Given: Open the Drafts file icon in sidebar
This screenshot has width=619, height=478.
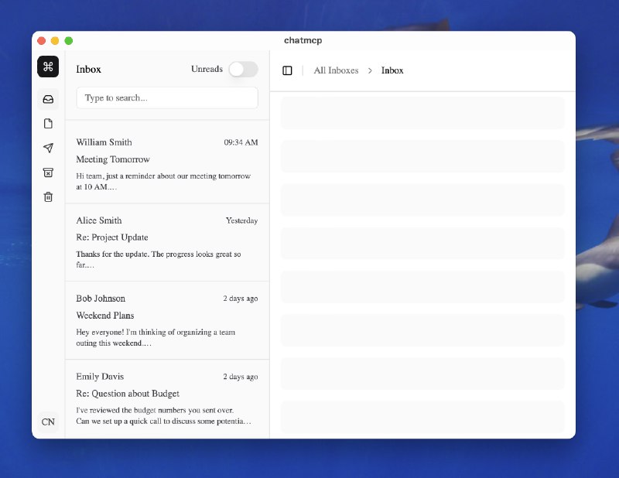Looking at the screenshot, I should [48, 124].
